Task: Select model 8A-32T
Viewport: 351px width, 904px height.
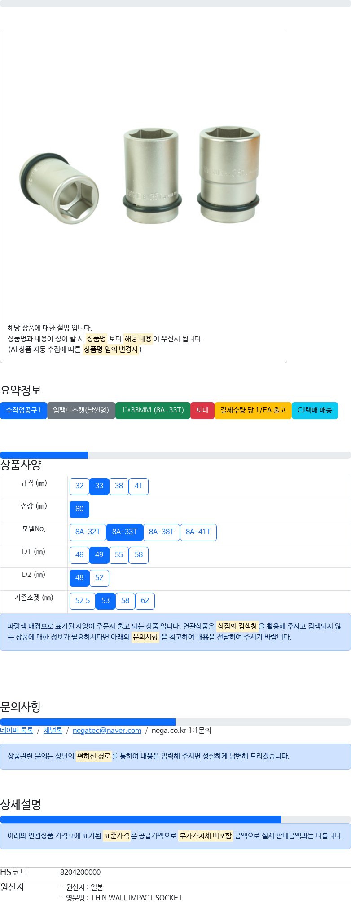Action: (88, 532)
